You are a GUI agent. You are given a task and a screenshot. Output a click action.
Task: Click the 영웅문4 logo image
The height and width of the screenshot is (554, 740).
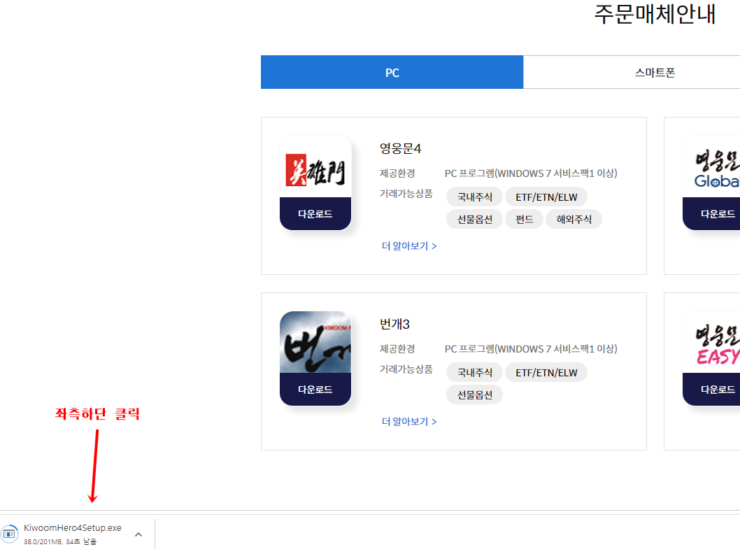(315, 167)
